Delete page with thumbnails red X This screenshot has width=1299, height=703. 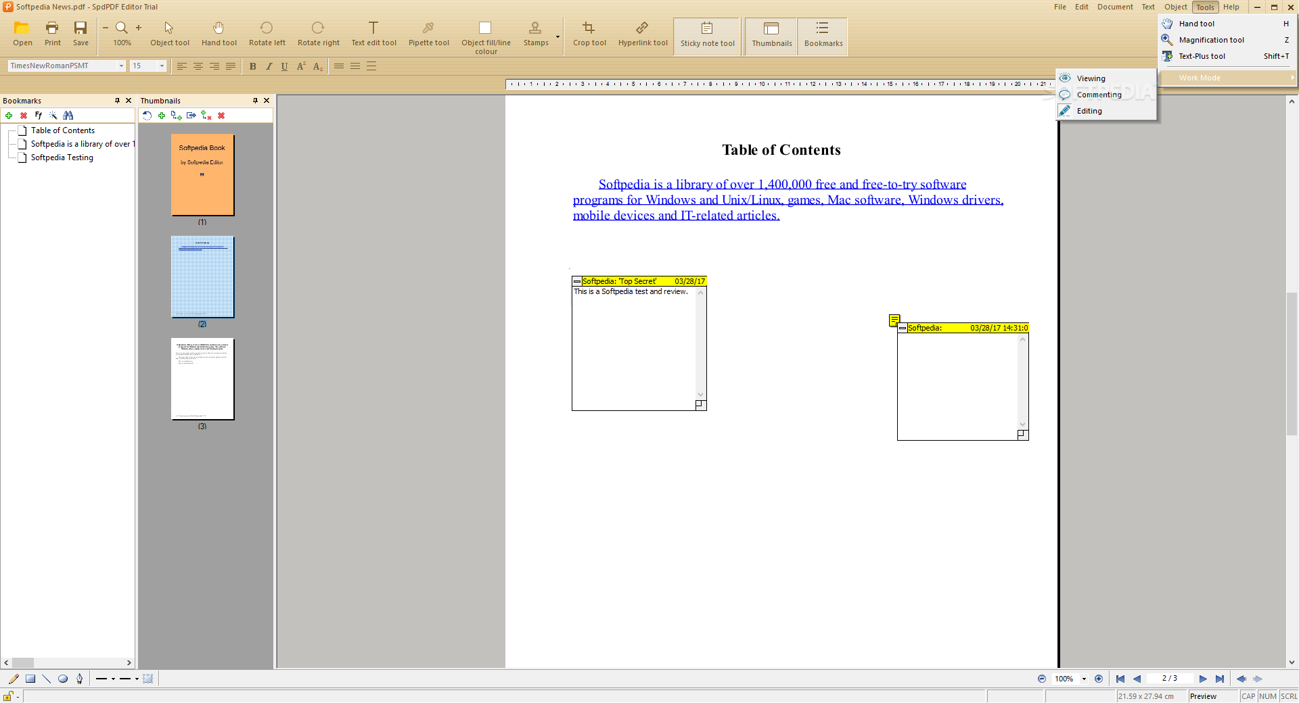coord(221,116)
